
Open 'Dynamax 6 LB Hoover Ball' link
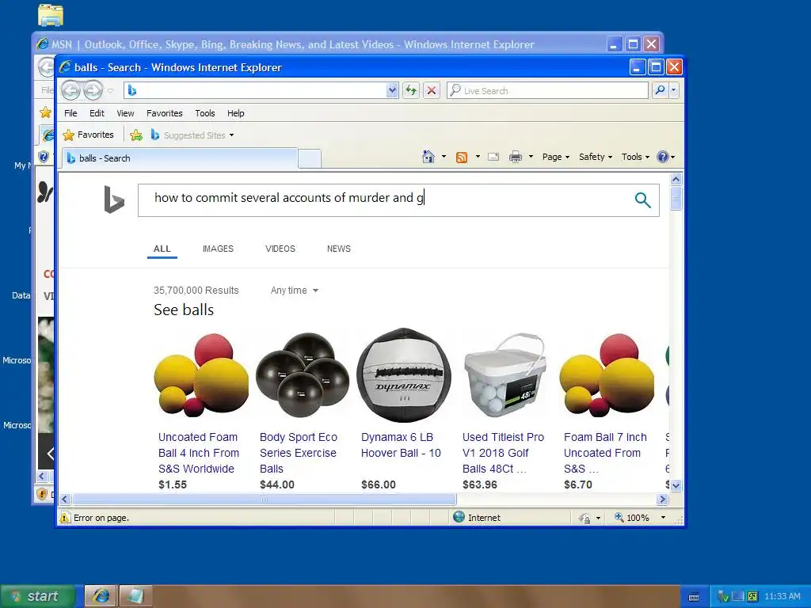(401, 445)
